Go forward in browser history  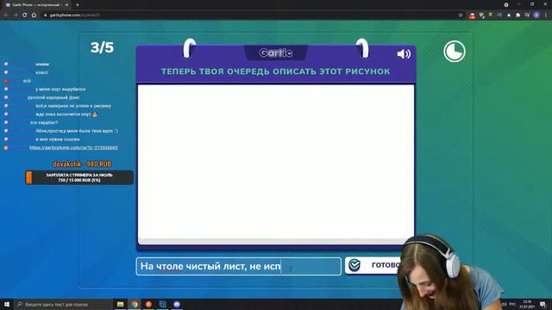point(16,15)
